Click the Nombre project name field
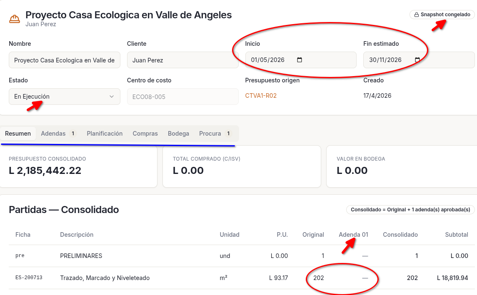The height and width of the screenshot is (295, 477). 64,60
